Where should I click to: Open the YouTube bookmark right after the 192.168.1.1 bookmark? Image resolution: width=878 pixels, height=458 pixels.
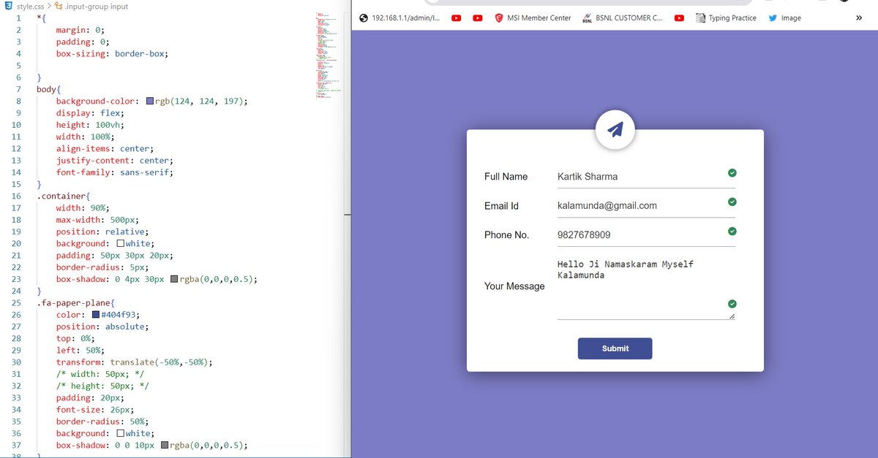pos(457,18)
